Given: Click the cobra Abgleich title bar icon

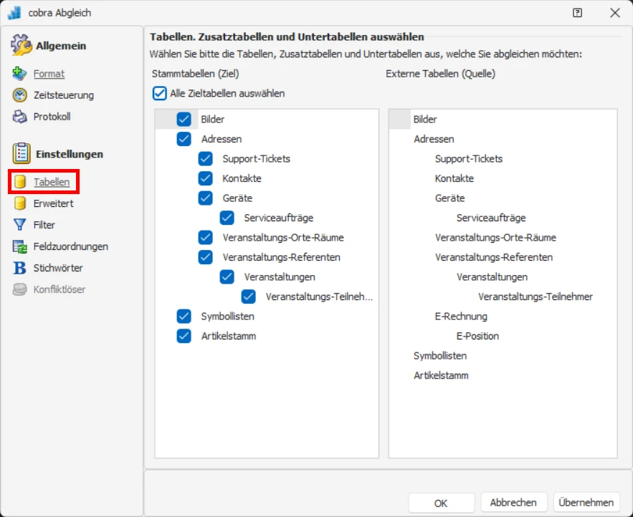Looking at the screenshot, I should tap(14, 12).
